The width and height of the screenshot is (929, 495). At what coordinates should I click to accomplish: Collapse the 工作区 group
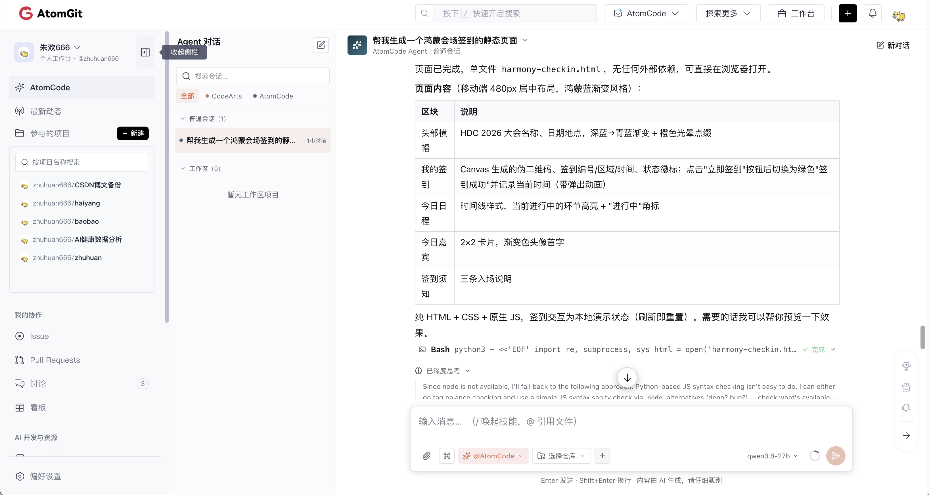[183, 168]
